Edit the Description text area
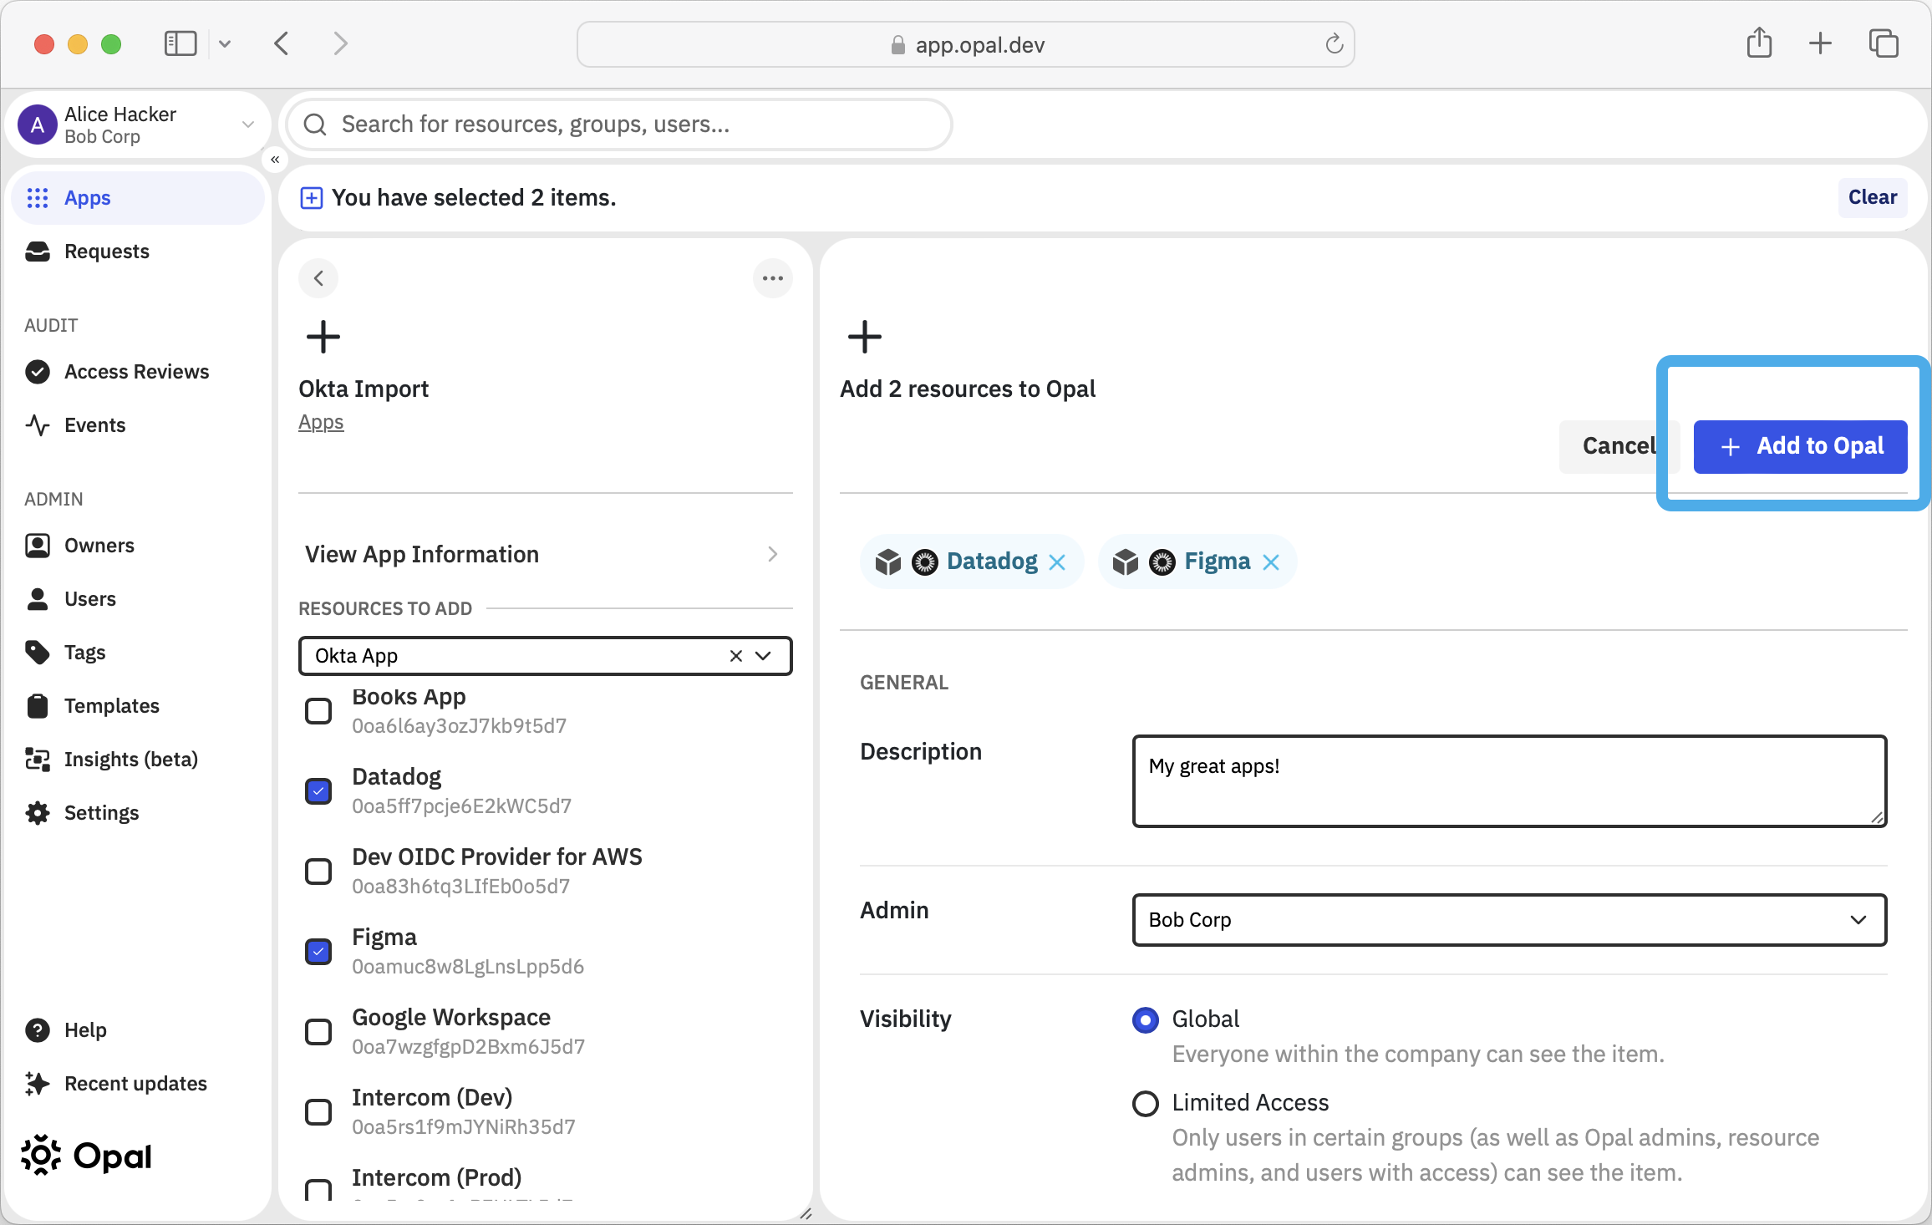The width and height of the screenshot is (1932, 1225). click(1509, 781)
